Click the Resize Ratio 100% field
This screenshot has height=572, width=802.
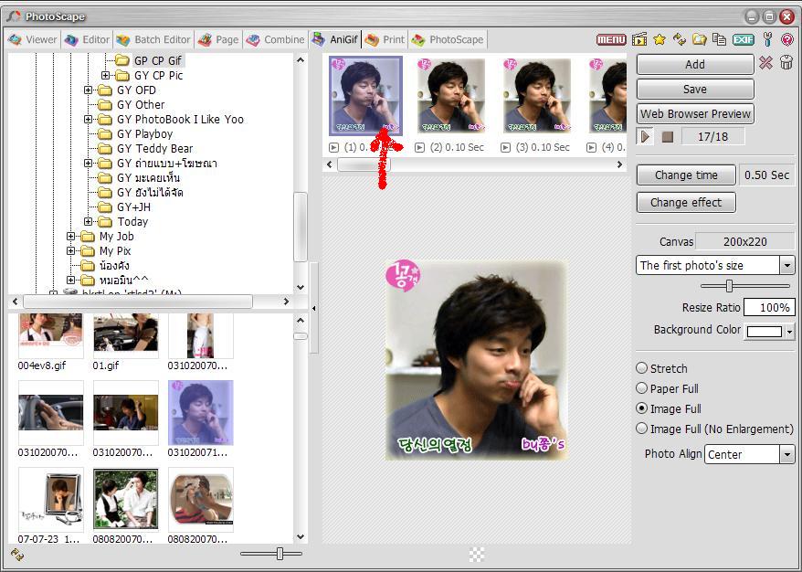pyautogui.click(x=769, y=308)
